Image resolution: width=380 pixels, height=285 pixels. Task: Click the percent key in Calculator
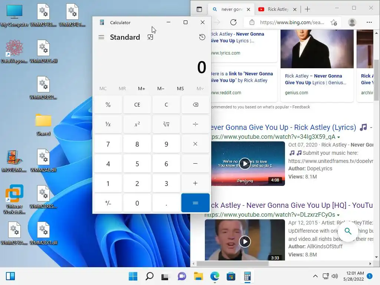pos(108,105)
